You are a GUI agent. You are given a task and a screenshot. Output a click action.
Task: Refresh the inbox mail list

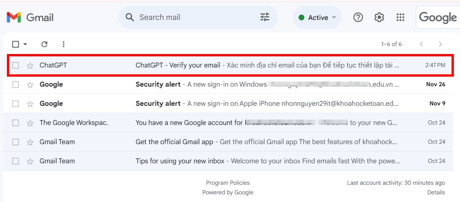45,44
